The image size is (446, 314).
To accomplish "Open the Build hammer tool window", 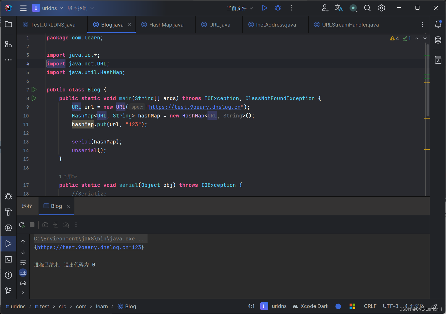I will [x=8, y=212].
